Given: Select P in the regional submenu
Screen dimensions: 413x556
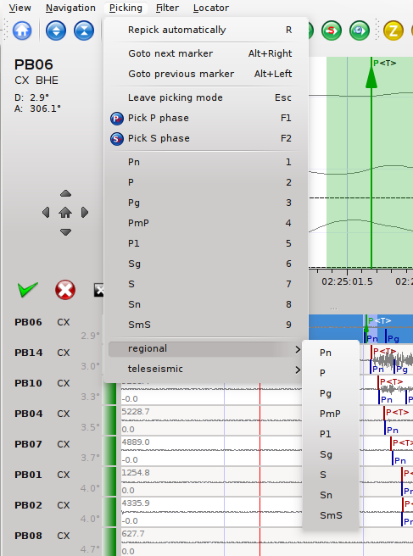Looking at the screenshot, I should click(331, 373).
